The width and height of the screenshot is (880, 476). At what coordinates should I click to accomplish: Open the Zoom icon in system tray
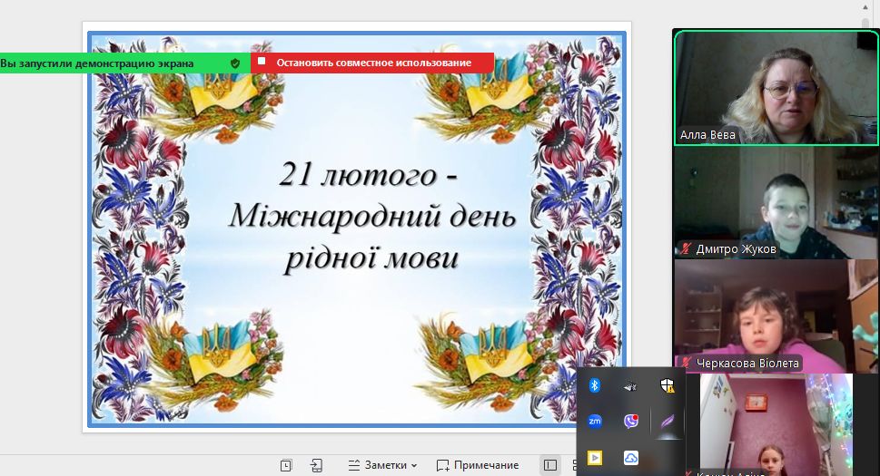pos(595,421)
